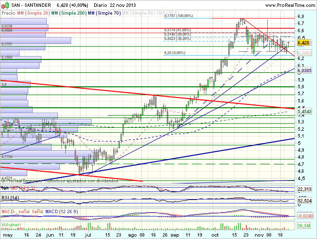
Task: Click the 56,9M volume value box
Action: pyautogui.click(x=304, y=226)
